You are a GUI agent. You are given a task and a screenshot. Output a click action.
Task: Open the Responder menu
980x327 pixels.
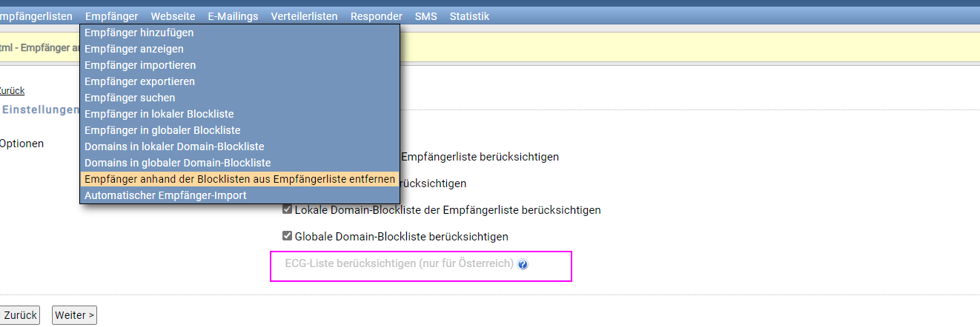[377, 16]
